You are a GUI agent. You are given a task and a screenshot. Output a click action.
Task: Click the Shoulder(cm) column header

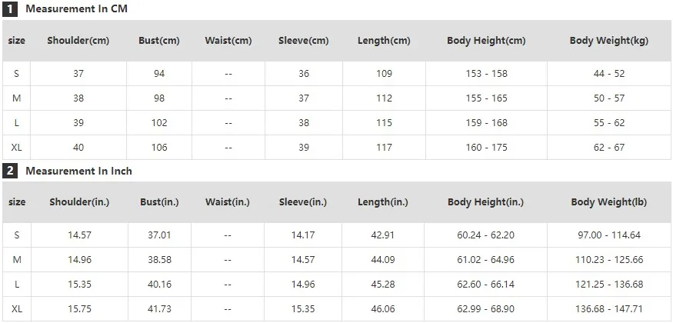78,41
